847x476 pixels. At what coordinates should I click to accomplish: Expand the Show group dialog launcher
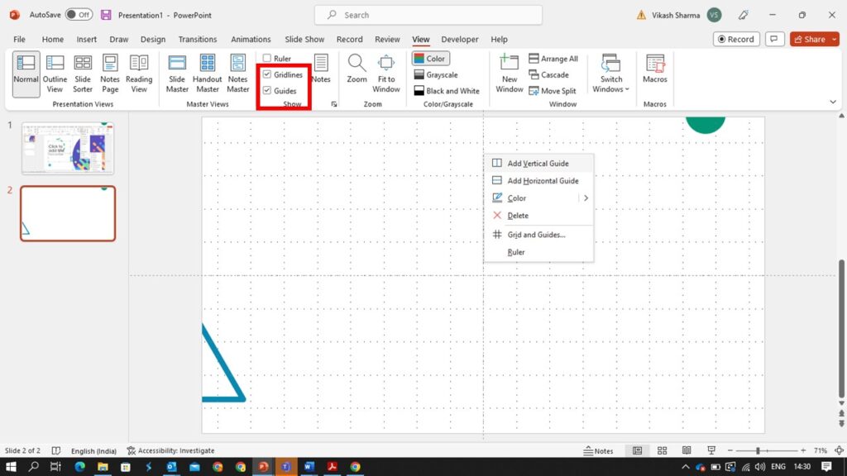coord(334,104)
